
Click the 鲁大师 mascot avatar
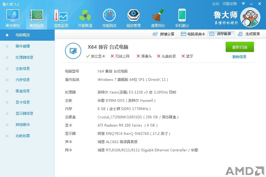tap(250, 17)
